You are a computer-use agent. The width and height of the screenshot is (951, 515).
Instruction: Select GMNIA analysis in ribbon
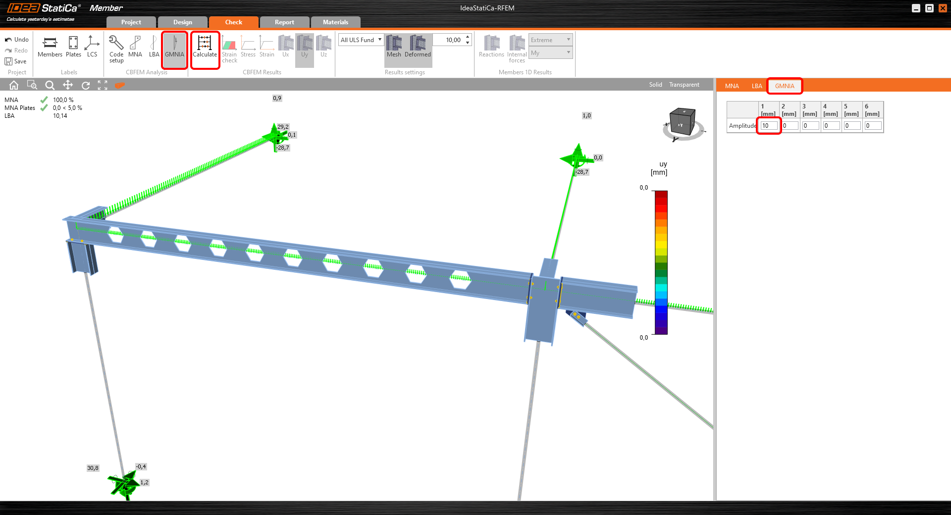[x=174, y=50]
